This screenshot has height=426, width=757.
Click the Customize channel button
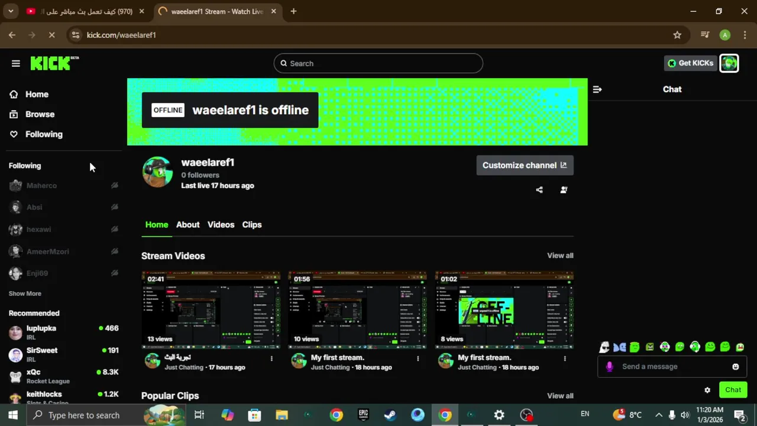[525, 165]
